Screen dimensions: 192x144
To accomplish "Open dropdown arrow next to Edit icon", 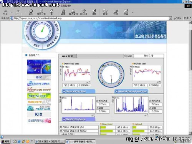I will pyautogui.click(x=132, y=12).
